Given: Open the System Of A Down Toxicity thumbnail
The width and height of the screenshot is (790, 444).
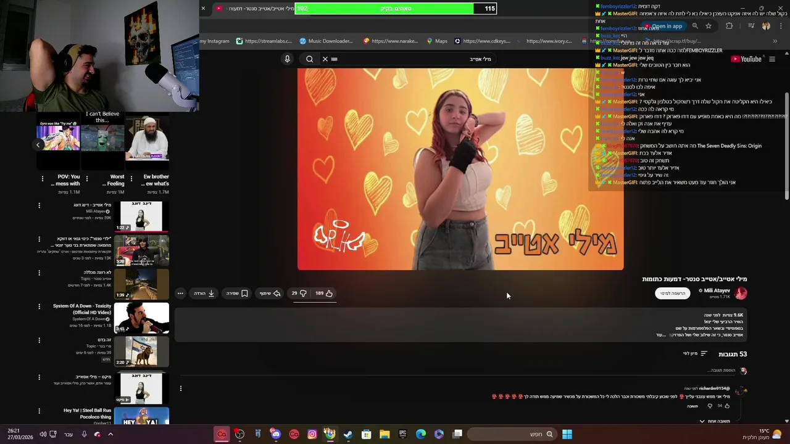Looking at the screenshot, I should pos(141,318).
